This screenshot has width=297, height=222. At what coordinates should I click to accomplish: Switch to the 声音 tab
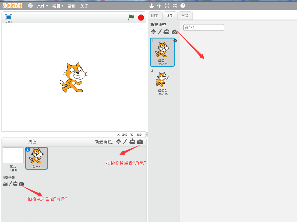[x=185, y=16]
